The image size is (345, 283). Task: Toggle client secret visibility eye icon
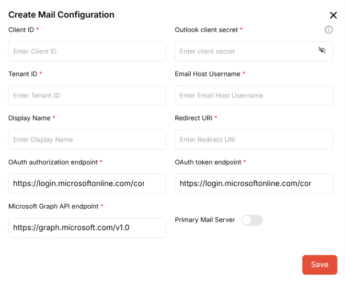(x=322, y=50)
